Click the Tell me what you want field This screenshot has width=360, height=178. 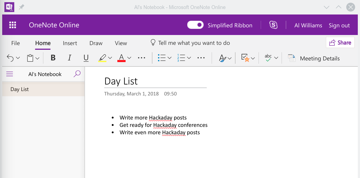pyautogui.click(x=194, y=43)
